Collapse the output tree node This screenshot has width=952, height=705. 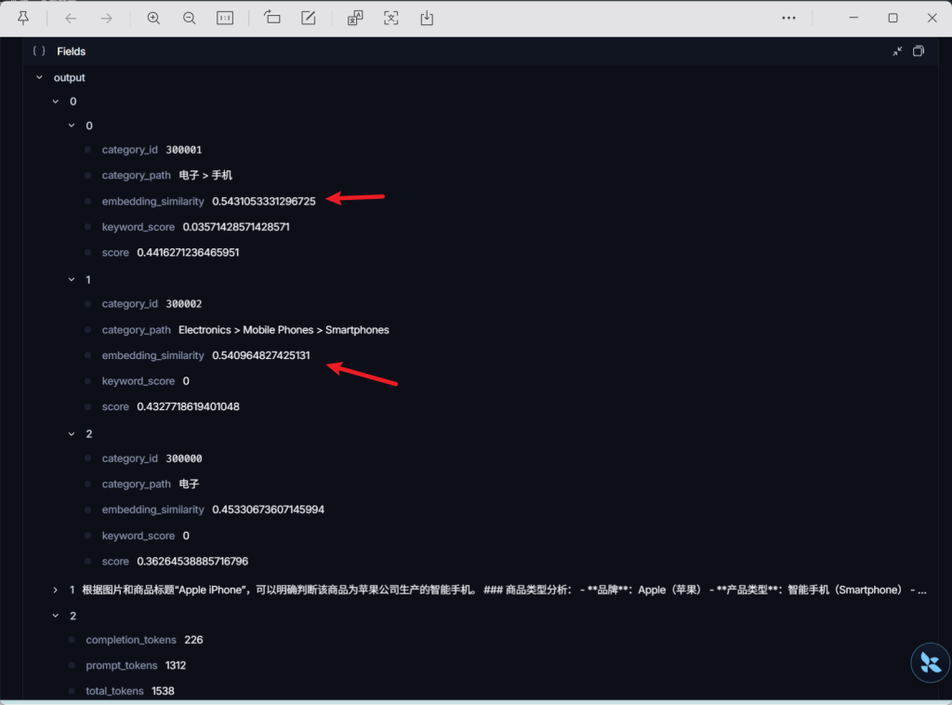click(x=39, y=78)
